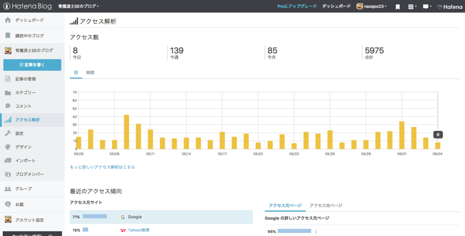Click the 8 今日 access count

[76, 53]
